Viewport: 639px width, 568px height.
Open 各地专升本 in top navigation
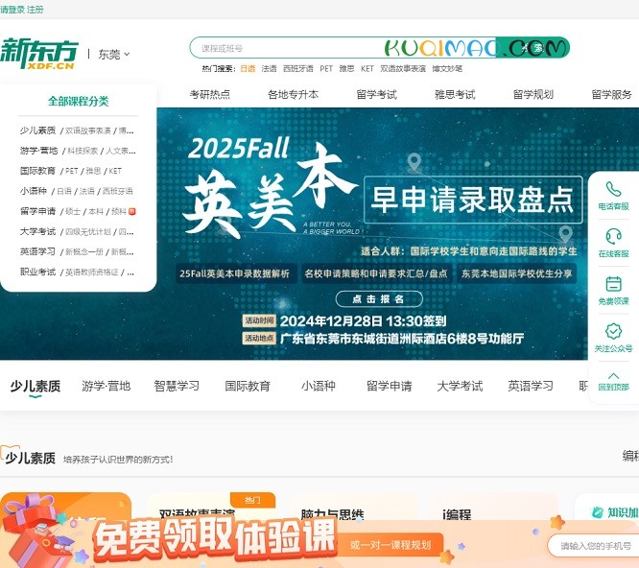293,95
